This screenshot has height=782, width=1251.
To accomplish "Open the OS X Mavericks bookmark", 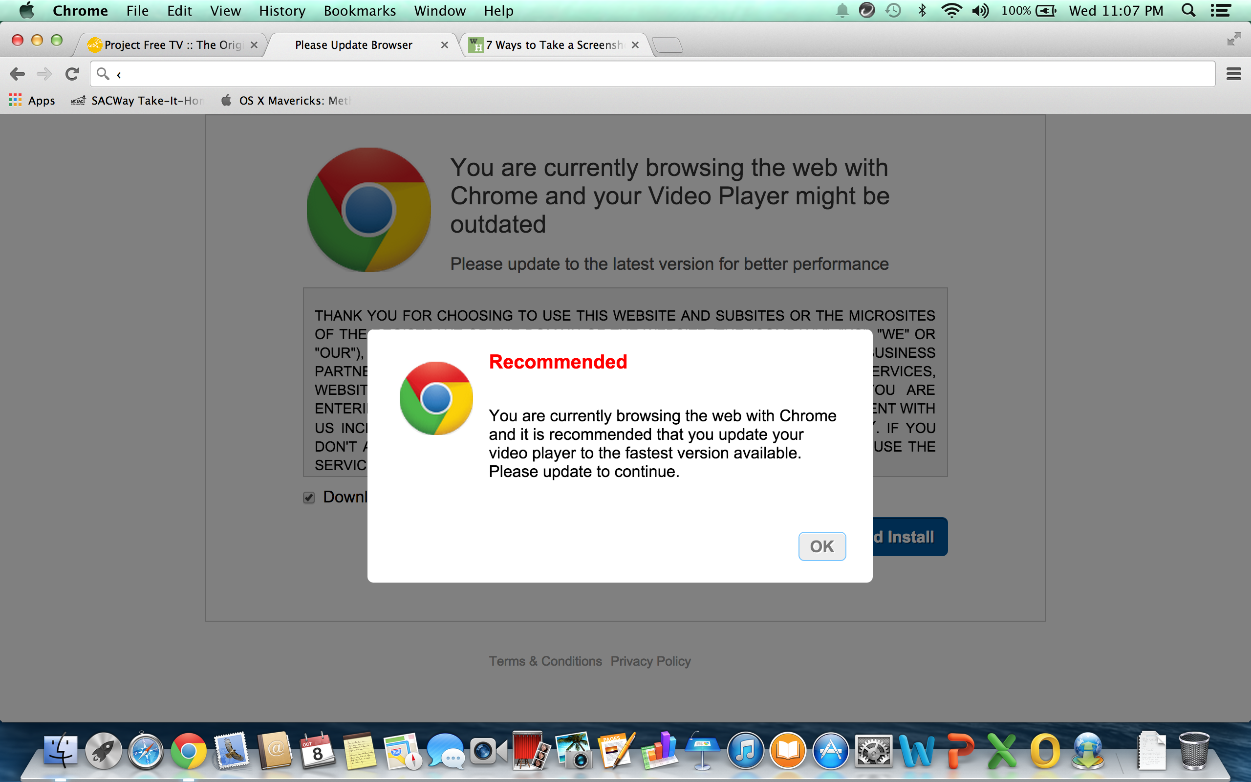I will tap(285, 100).
